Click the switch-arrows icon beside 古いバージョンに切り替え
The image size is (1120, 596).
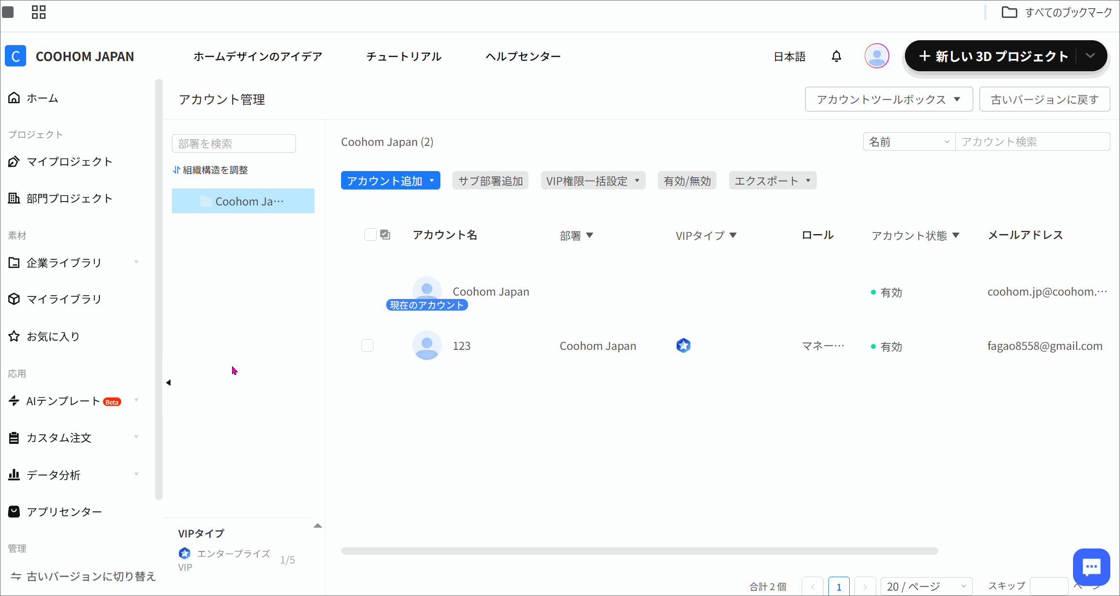click(16, 576)
